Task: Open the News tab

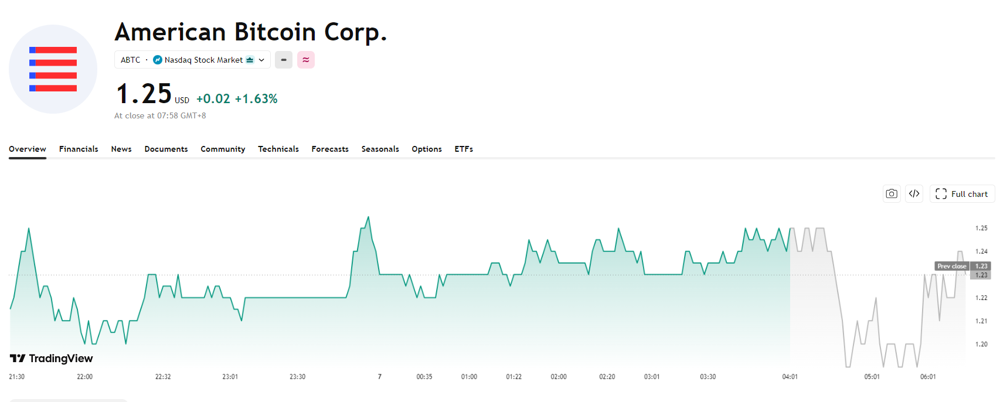Action: click(x=121, y=149)
